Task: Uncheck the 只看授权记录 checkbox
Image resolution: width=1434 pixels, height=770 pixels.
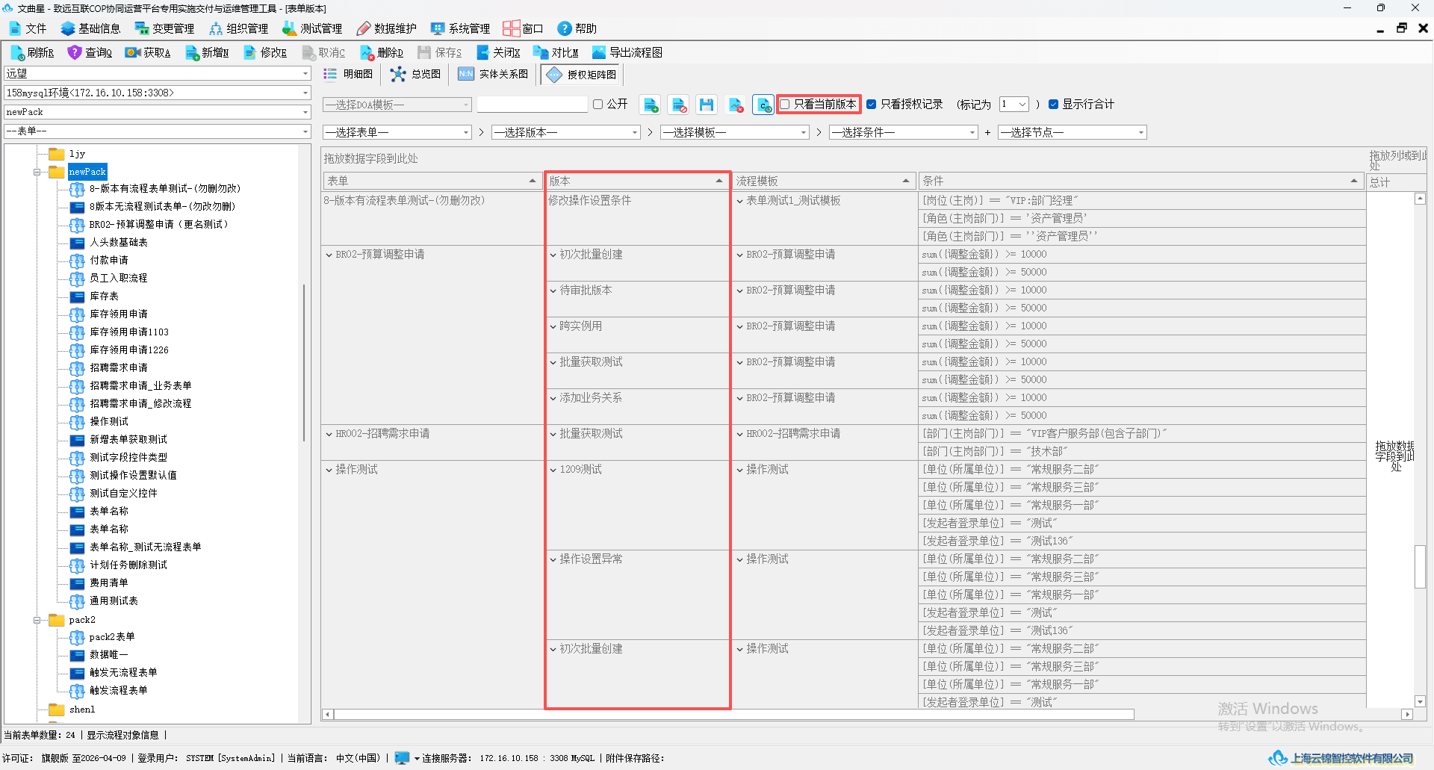Action: [x=871, y=105]
